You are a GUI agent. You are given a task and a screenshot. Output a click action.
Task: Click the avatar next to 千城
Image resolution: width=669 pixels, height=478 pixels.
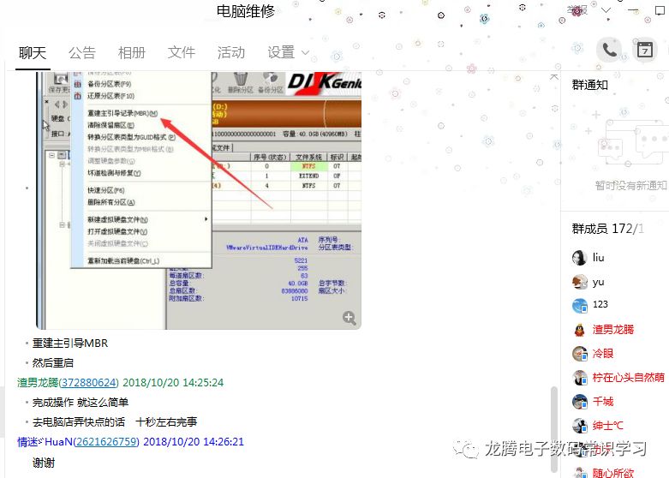click(579, 402)
